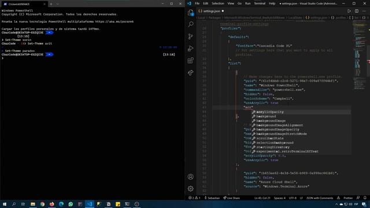Open the Terminal menu

260,3
